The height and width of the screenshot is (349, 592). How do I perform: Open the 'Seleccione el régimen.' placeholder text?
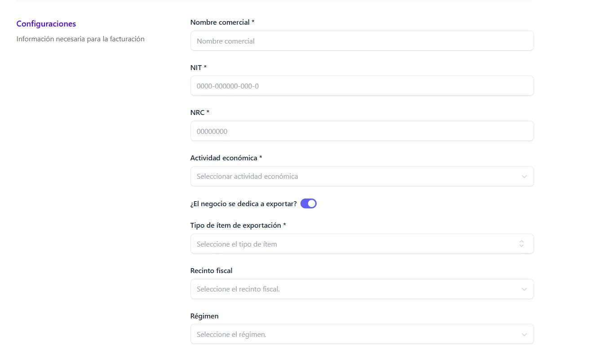tap(231, 335)
